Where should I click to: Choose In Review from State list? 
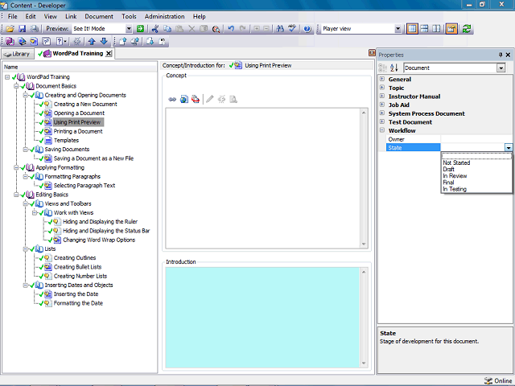[455, 176]
